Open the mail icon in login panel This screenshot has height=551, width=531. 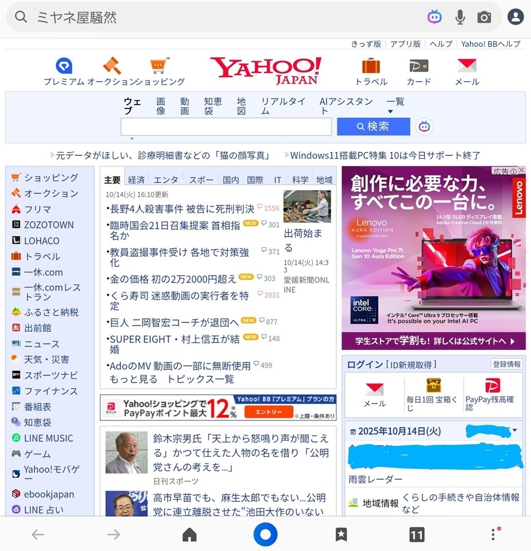point(375,389)
